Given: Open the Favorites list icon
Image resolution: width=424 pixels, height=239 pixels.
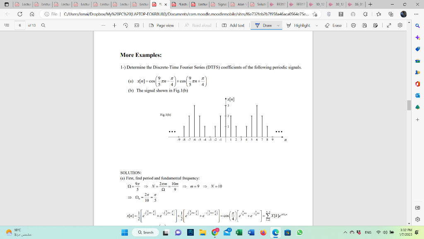Looking at the screenshot, I should point(378,14).
